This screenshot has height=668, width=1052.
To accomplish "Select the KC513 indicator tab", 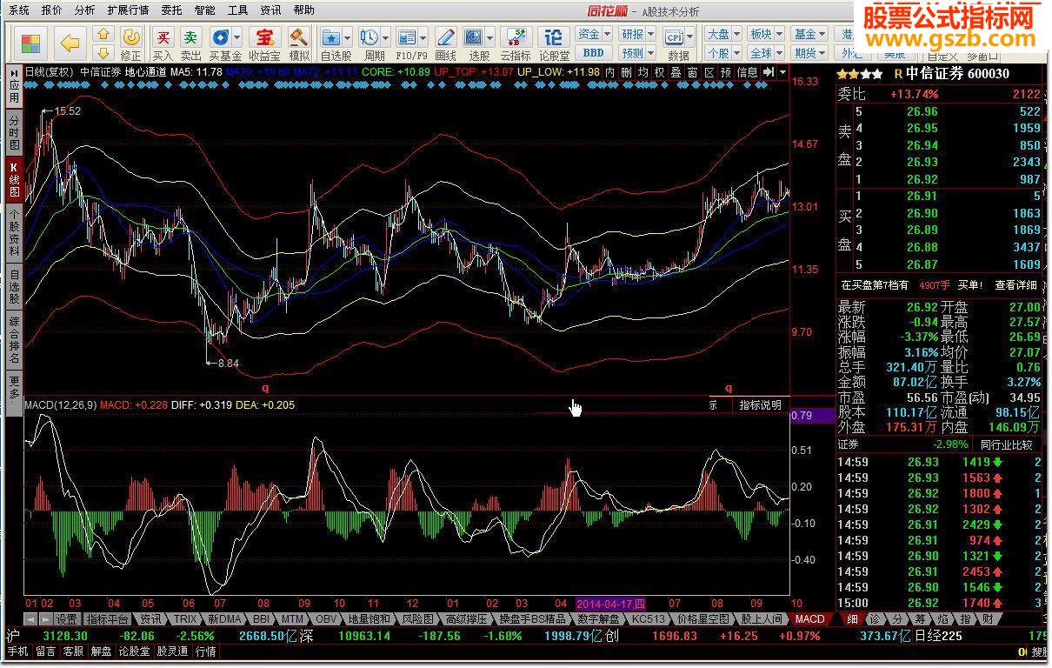I will (648, 619).
